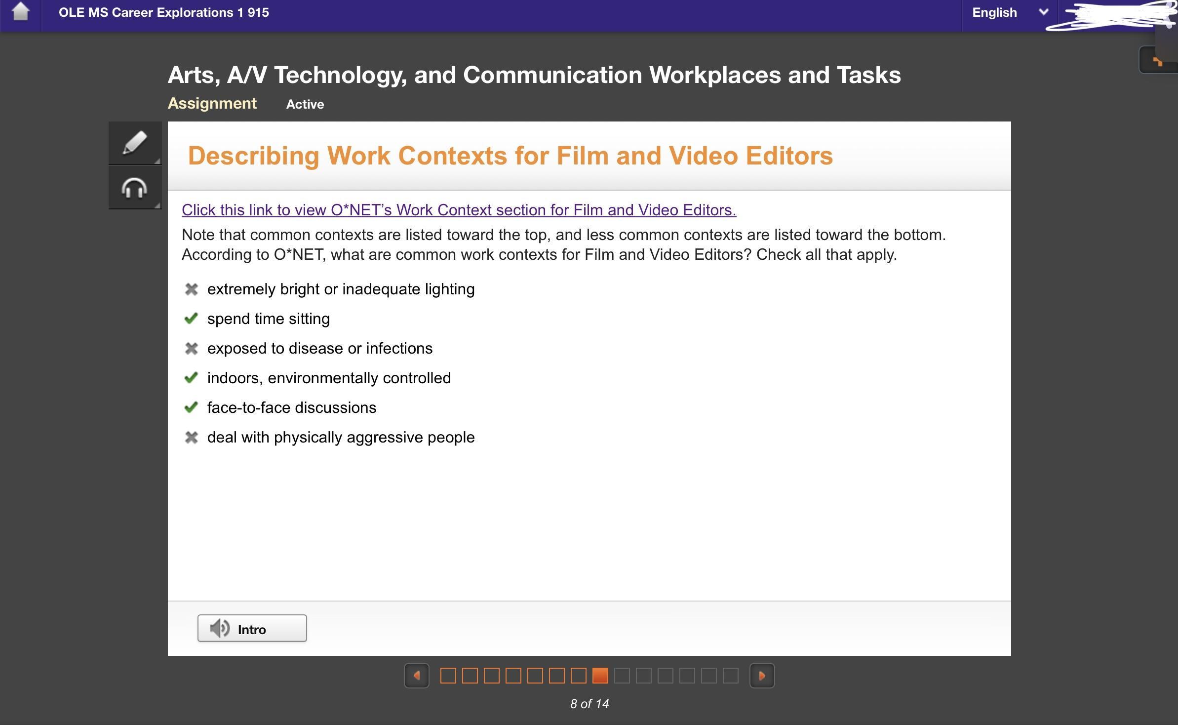Click the Active status label

click(x=305, y=105)
